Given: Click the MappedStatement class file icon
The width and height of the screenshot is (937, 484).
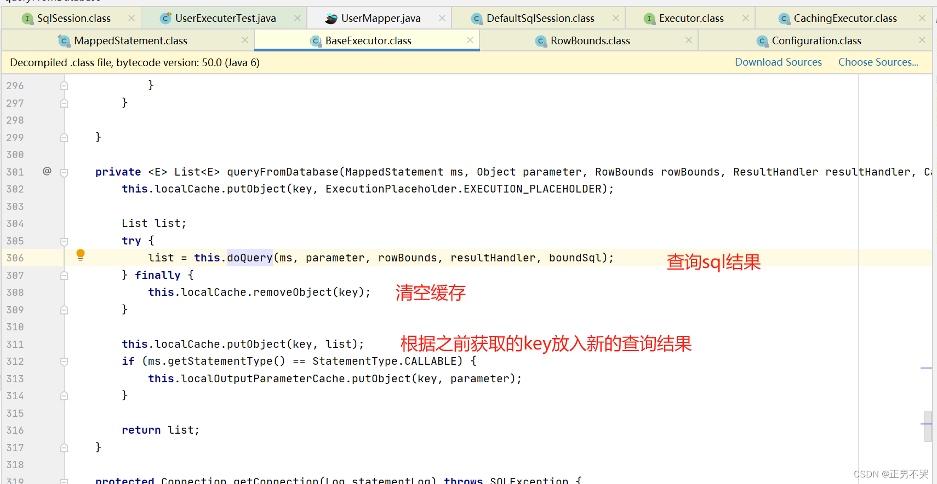Looking at the screenshot, I should (x=64, y=41).
